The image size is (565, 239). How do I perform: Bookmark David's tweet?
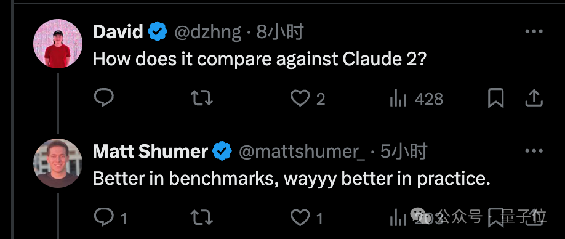(x=495, y=98)
